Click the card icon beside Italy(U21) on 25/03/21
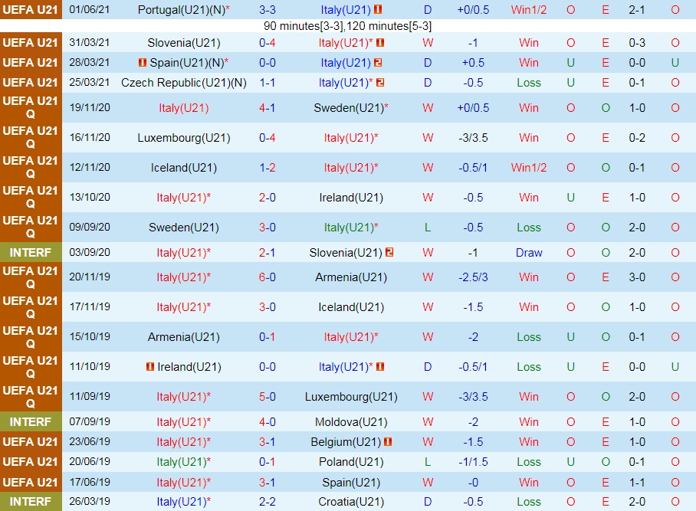The image size is (696, 511). [x=380, y=83]
